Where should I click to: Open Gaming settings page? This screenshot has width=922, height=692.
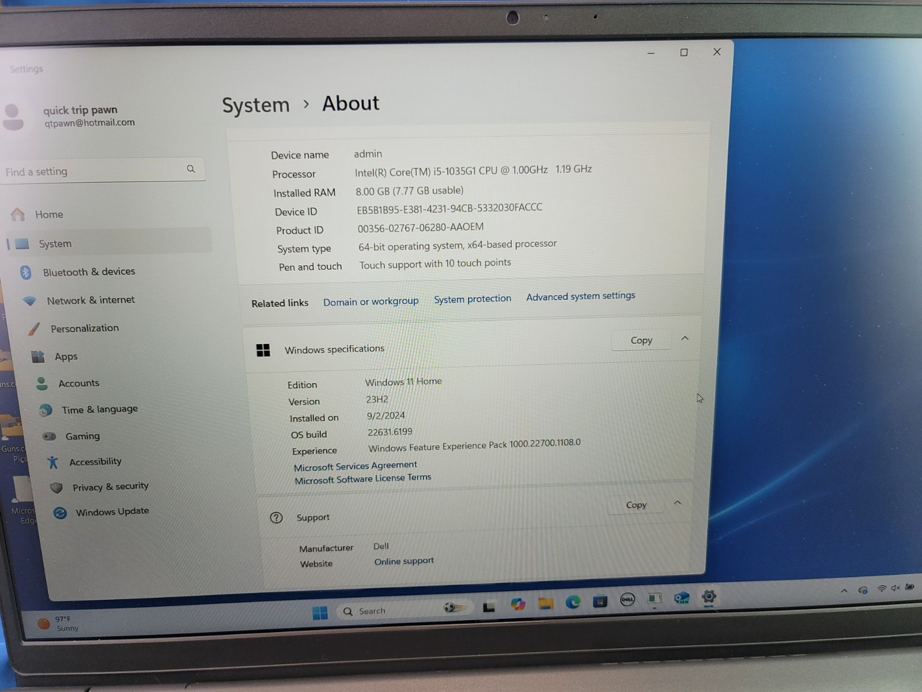point(82,436)
